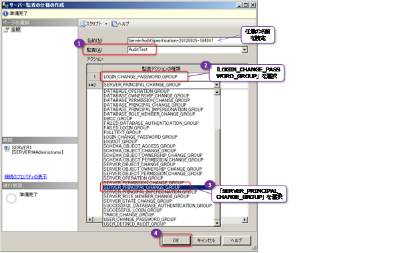Image resolution: width=394 pixels, height=253 pixels.
Task: Click the Name text field
Action: pyautogui.click(x=188, y=41)
